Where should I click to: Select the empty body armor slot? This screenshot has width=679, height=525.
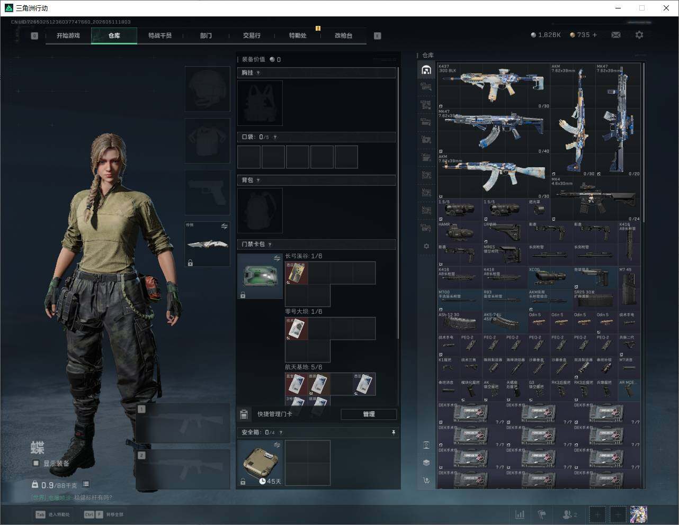tap(208, 141)
